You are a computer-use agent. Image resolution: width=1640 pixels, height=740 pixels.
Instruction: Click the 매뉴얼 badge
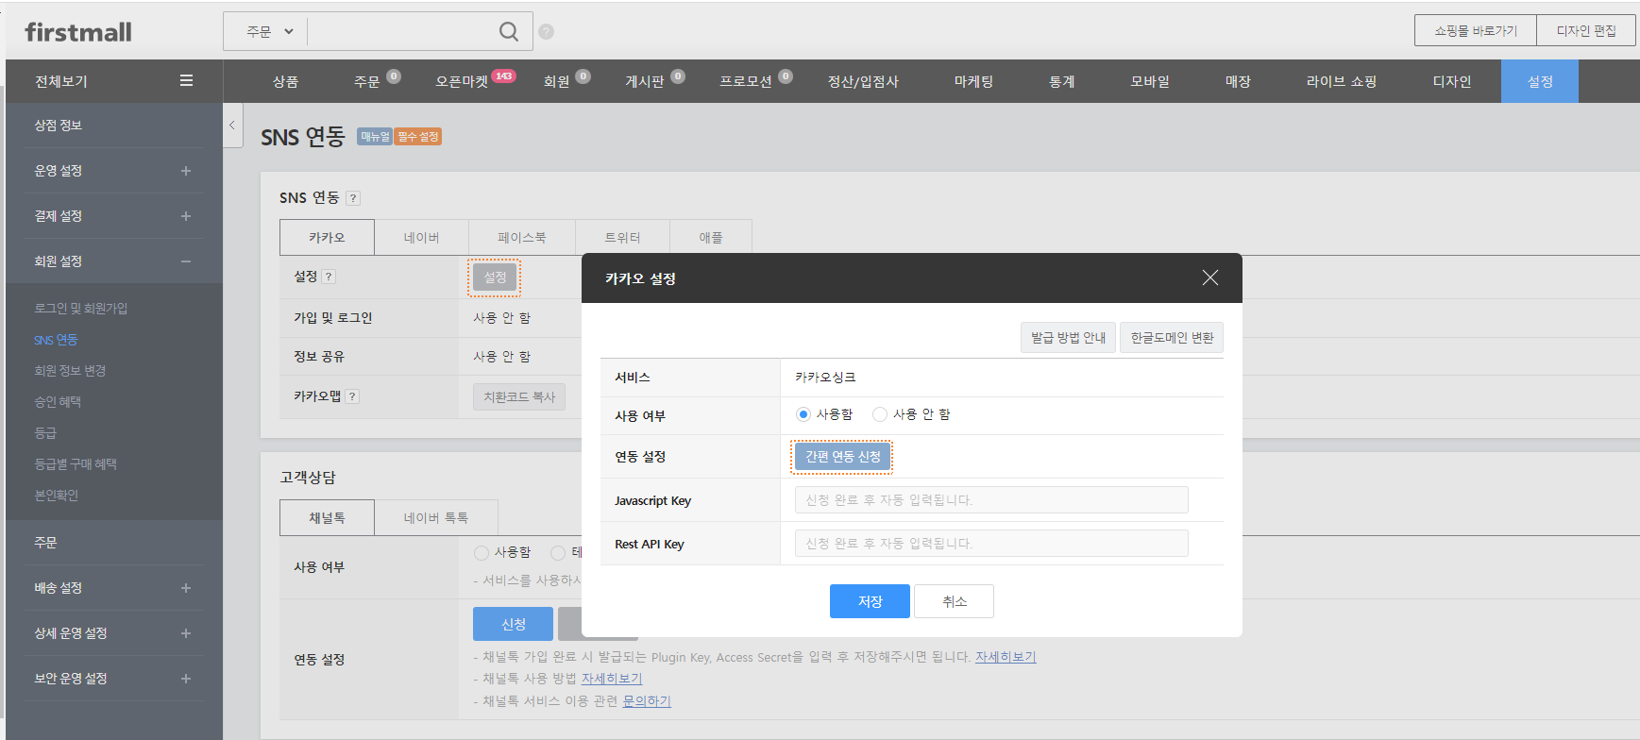[x=375, y=137]
